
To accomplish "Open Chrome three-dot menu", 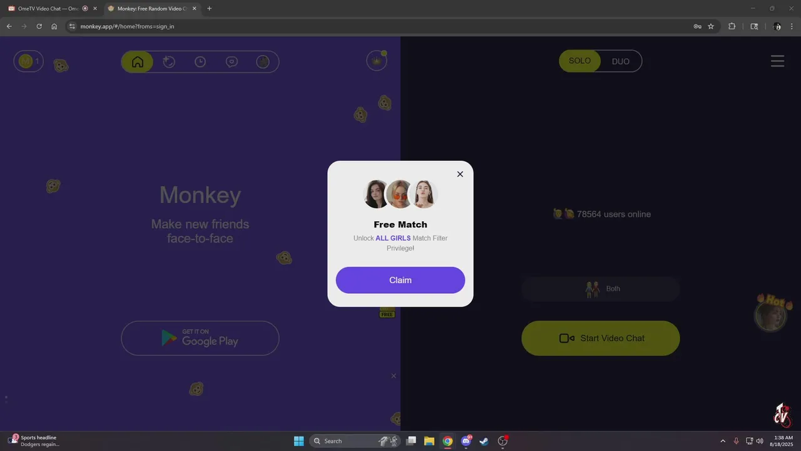I will click(x=792, y=26).
